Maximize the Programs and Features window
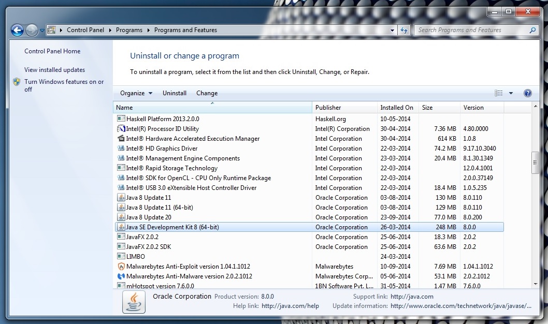548x324 pixels. [x=509, y=12]
